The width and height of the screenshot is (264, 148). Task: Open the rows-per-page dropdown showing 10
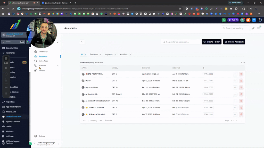click(84, 121)
